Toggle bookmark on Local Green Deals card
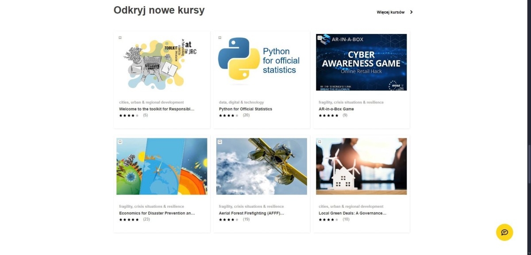Viewport: 531px width, 255px height. click(x=320, y=142)
